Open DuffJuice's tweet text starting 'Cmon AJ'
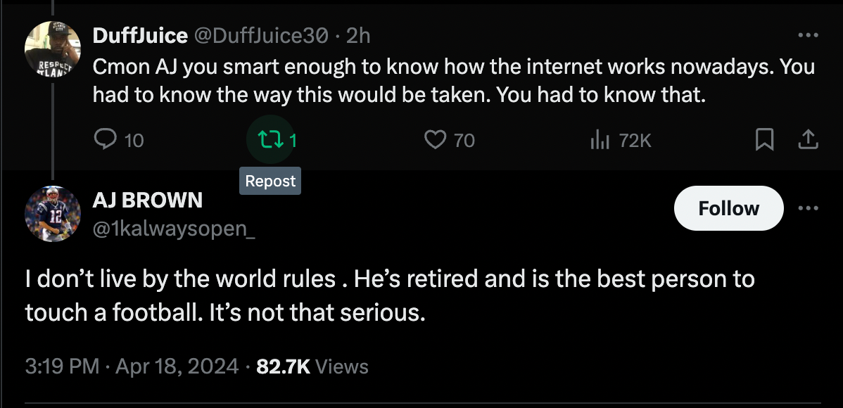The image size is (843, 408). [454, 80]
